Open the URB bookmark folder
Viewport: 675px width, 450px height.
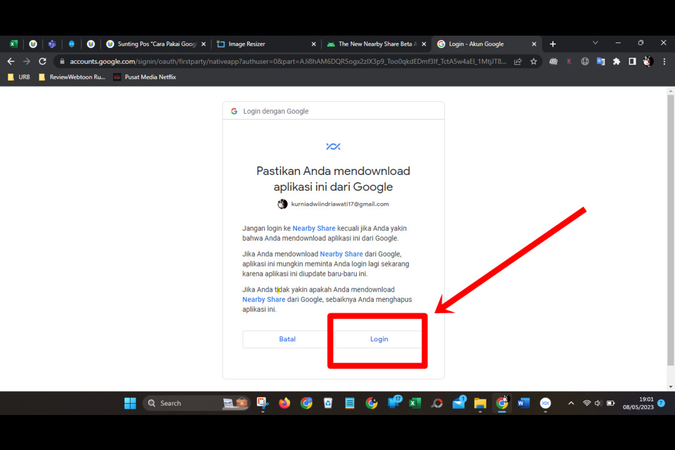click(x=19, y=77)
